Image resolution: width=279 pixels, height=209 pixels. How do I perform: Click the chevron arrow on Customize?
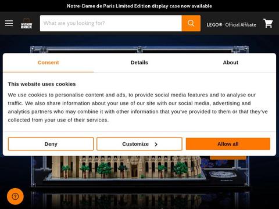click(x=156, y=144)
